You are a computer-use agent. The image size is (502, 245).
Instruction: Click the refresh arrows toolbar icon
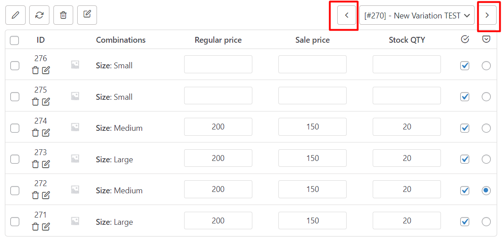[x=39, y=15]
